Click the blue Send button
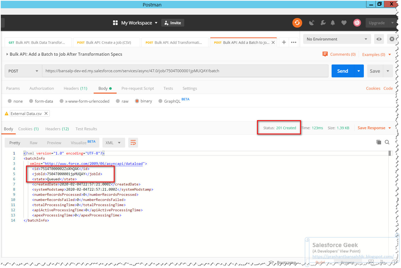The width and height of the screenshot is (401, 268). click(342, 71)
